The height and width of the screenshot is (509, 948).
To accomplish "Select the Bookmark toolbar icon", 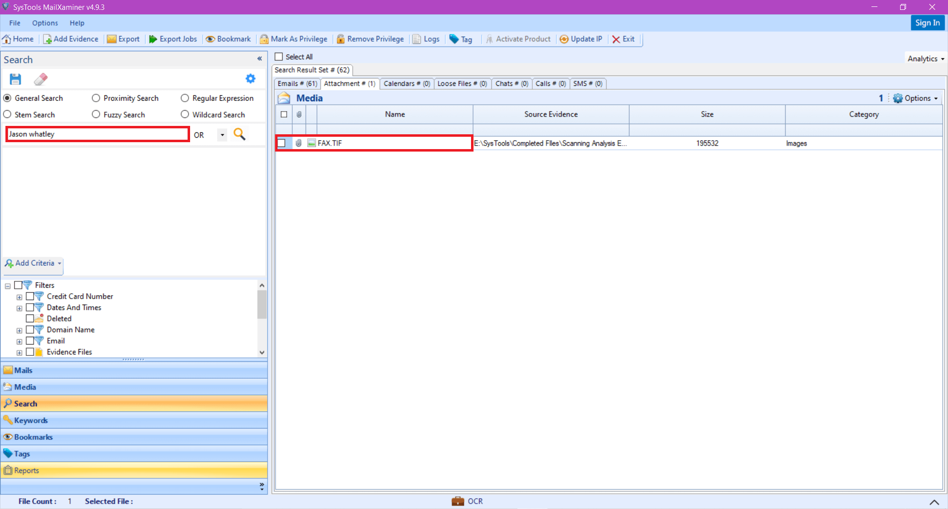I will click(228, 39).
